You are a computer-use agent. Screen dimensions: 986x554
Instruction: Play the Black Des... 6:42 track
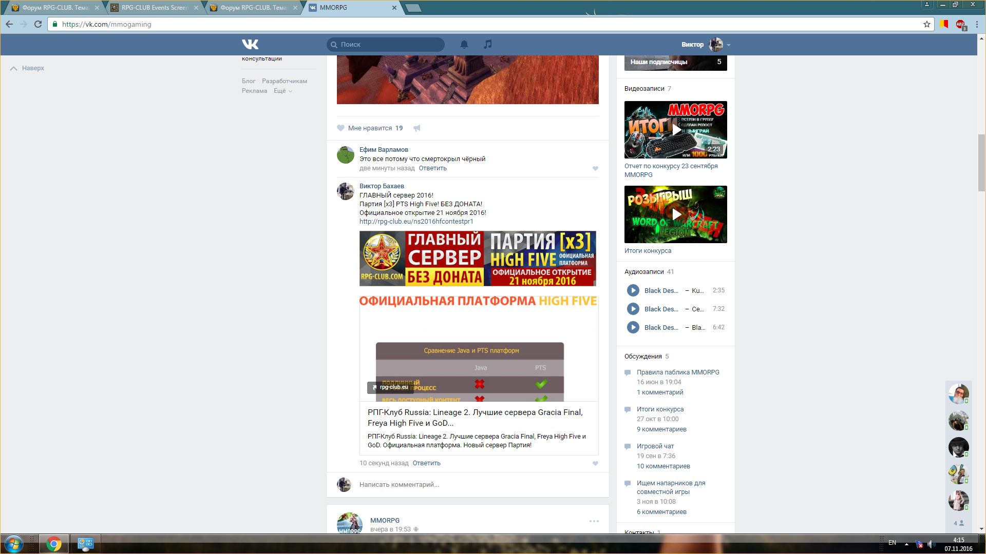(x=633, y=327)
